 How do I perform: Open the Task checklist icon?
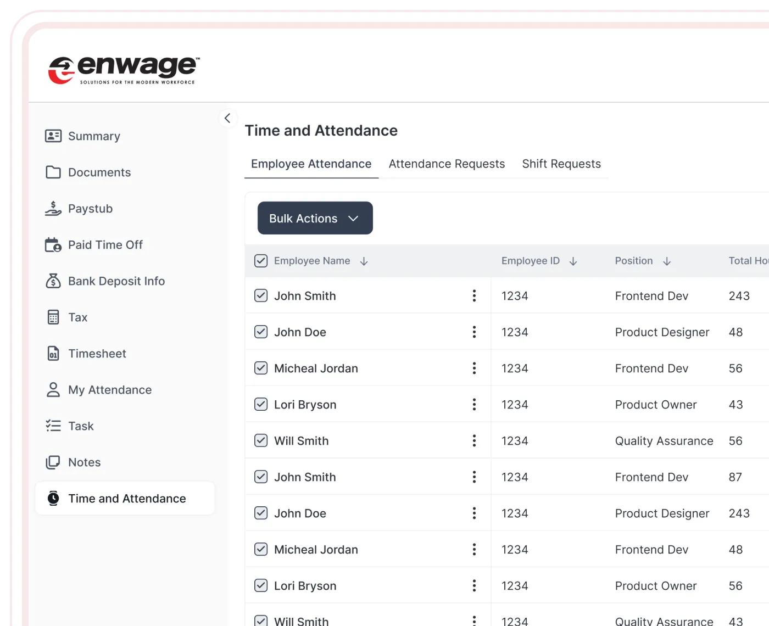[x=53, y=426]
